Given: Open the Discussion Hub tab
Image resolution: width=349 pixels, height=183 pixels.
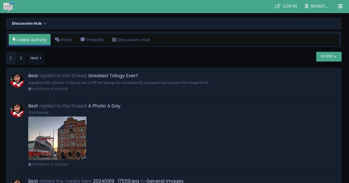Looking at the screenshot, I should (x=131, y=40).
